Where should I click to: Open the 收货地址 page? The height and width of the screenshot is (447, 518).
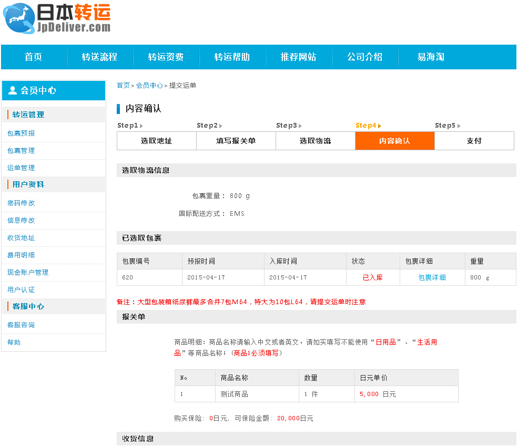pyautogui.click(x=21, y=237)
